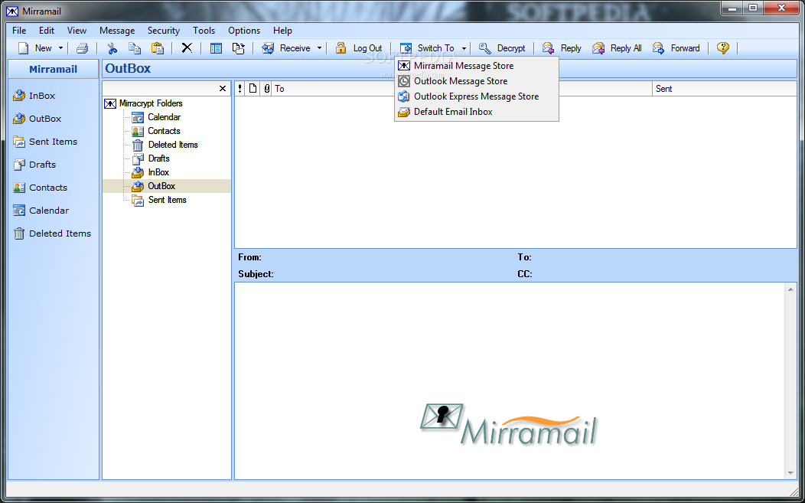Select Deleted Items in the folder tree
This screenshot has height=503, width=805.
[x=165, y=145]
